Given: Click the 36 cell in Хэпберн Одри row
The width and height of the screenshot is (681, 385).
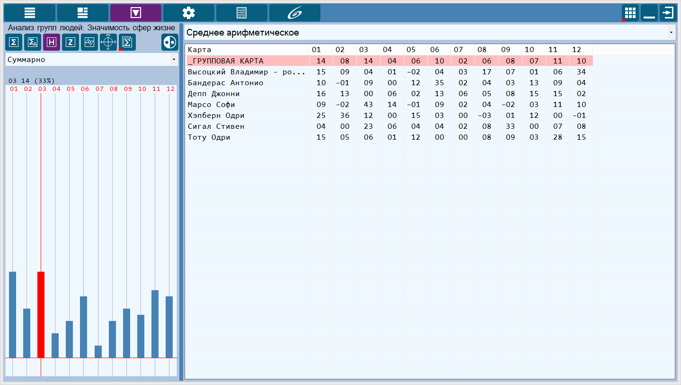Looking at the screenshot, I should (x=345, y=116).
